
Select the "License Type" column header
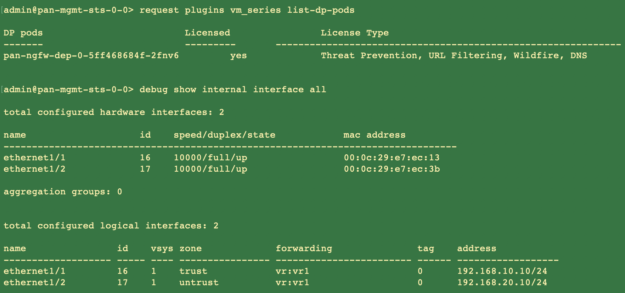pos(355,33)
